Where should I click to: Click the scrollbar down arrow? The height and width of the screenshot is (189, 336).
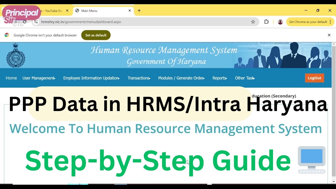click(x=334, y=181)
